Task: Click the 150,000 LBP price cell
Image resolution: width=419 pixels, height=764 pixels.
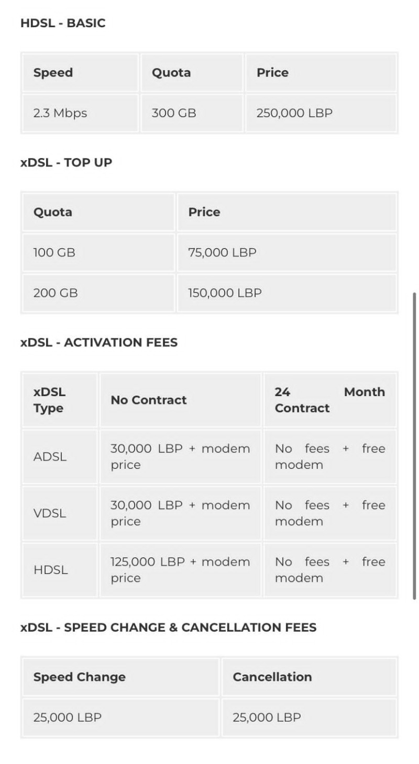Action: [287, 293]
